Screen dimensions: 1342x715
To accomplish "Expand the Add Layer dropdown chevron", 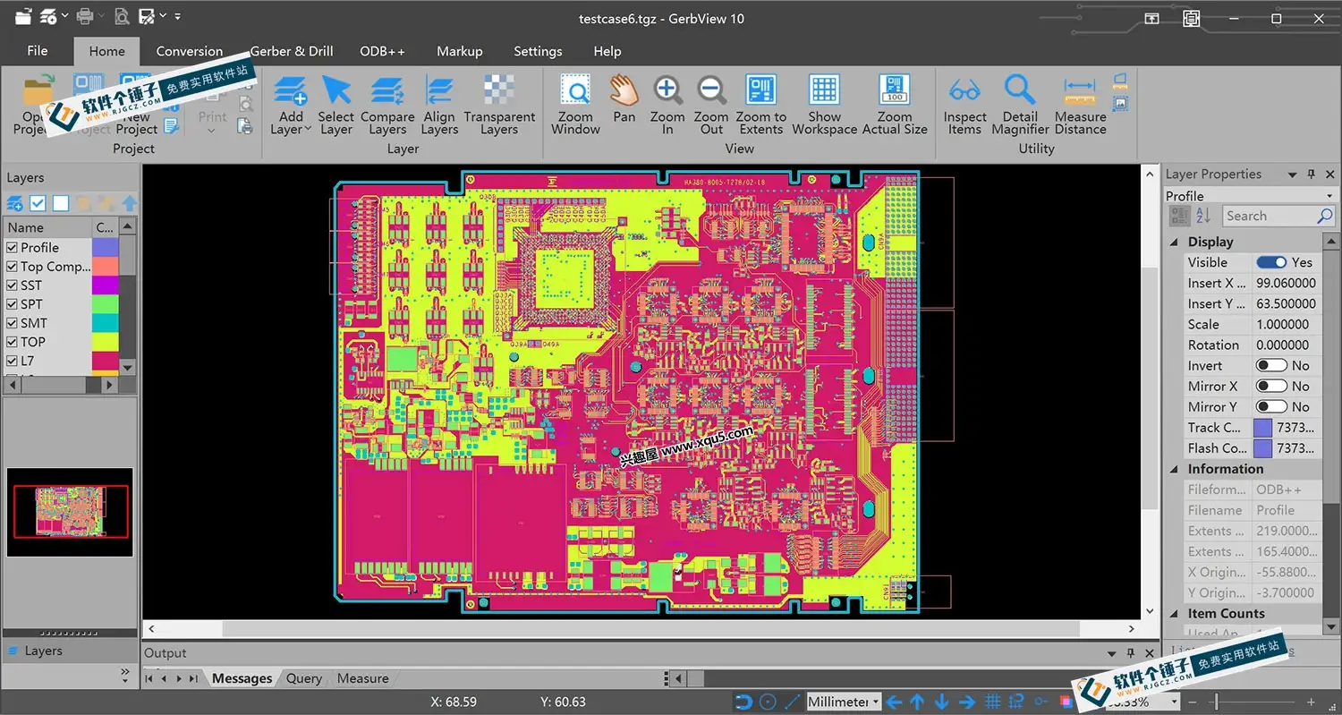I will 308,130.
